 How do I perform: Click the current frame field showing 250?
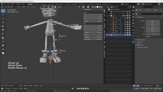pos(137,89)
